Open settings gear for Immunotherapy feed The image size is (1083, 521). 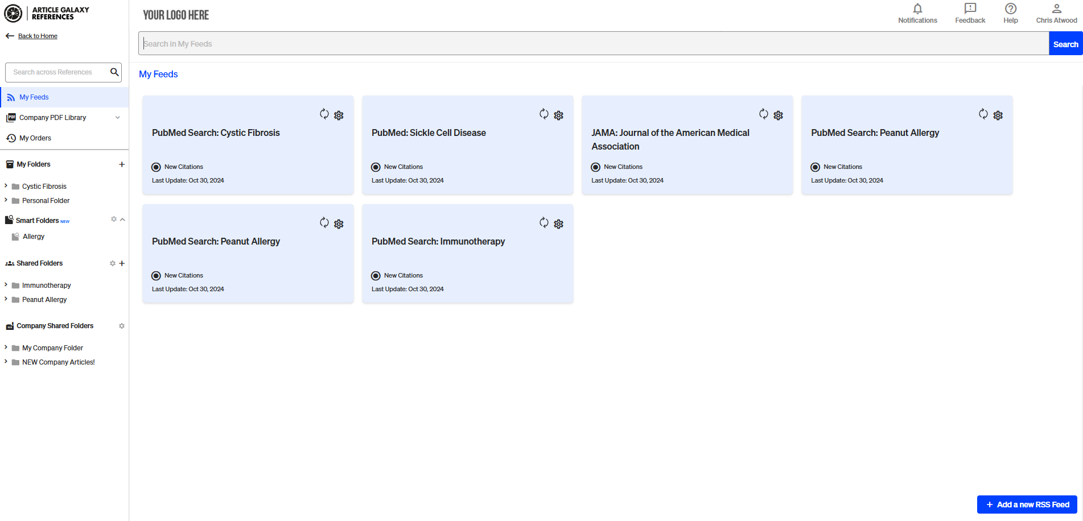click(559, 224)
